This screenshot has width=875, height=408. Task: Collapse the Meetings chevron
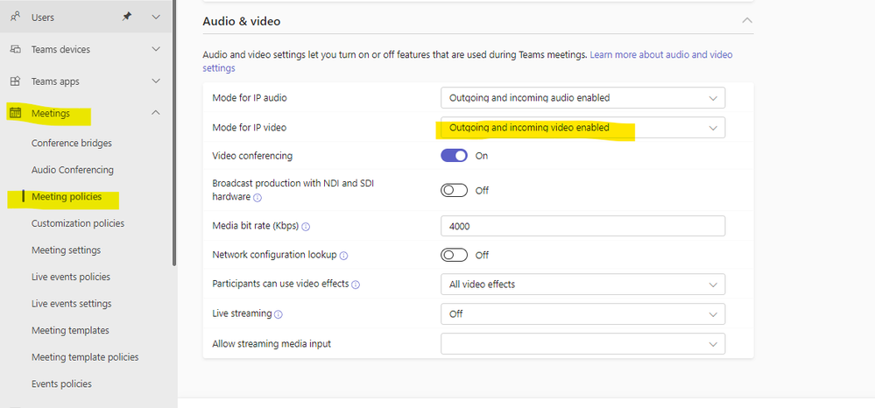click(x=156, y=113)
